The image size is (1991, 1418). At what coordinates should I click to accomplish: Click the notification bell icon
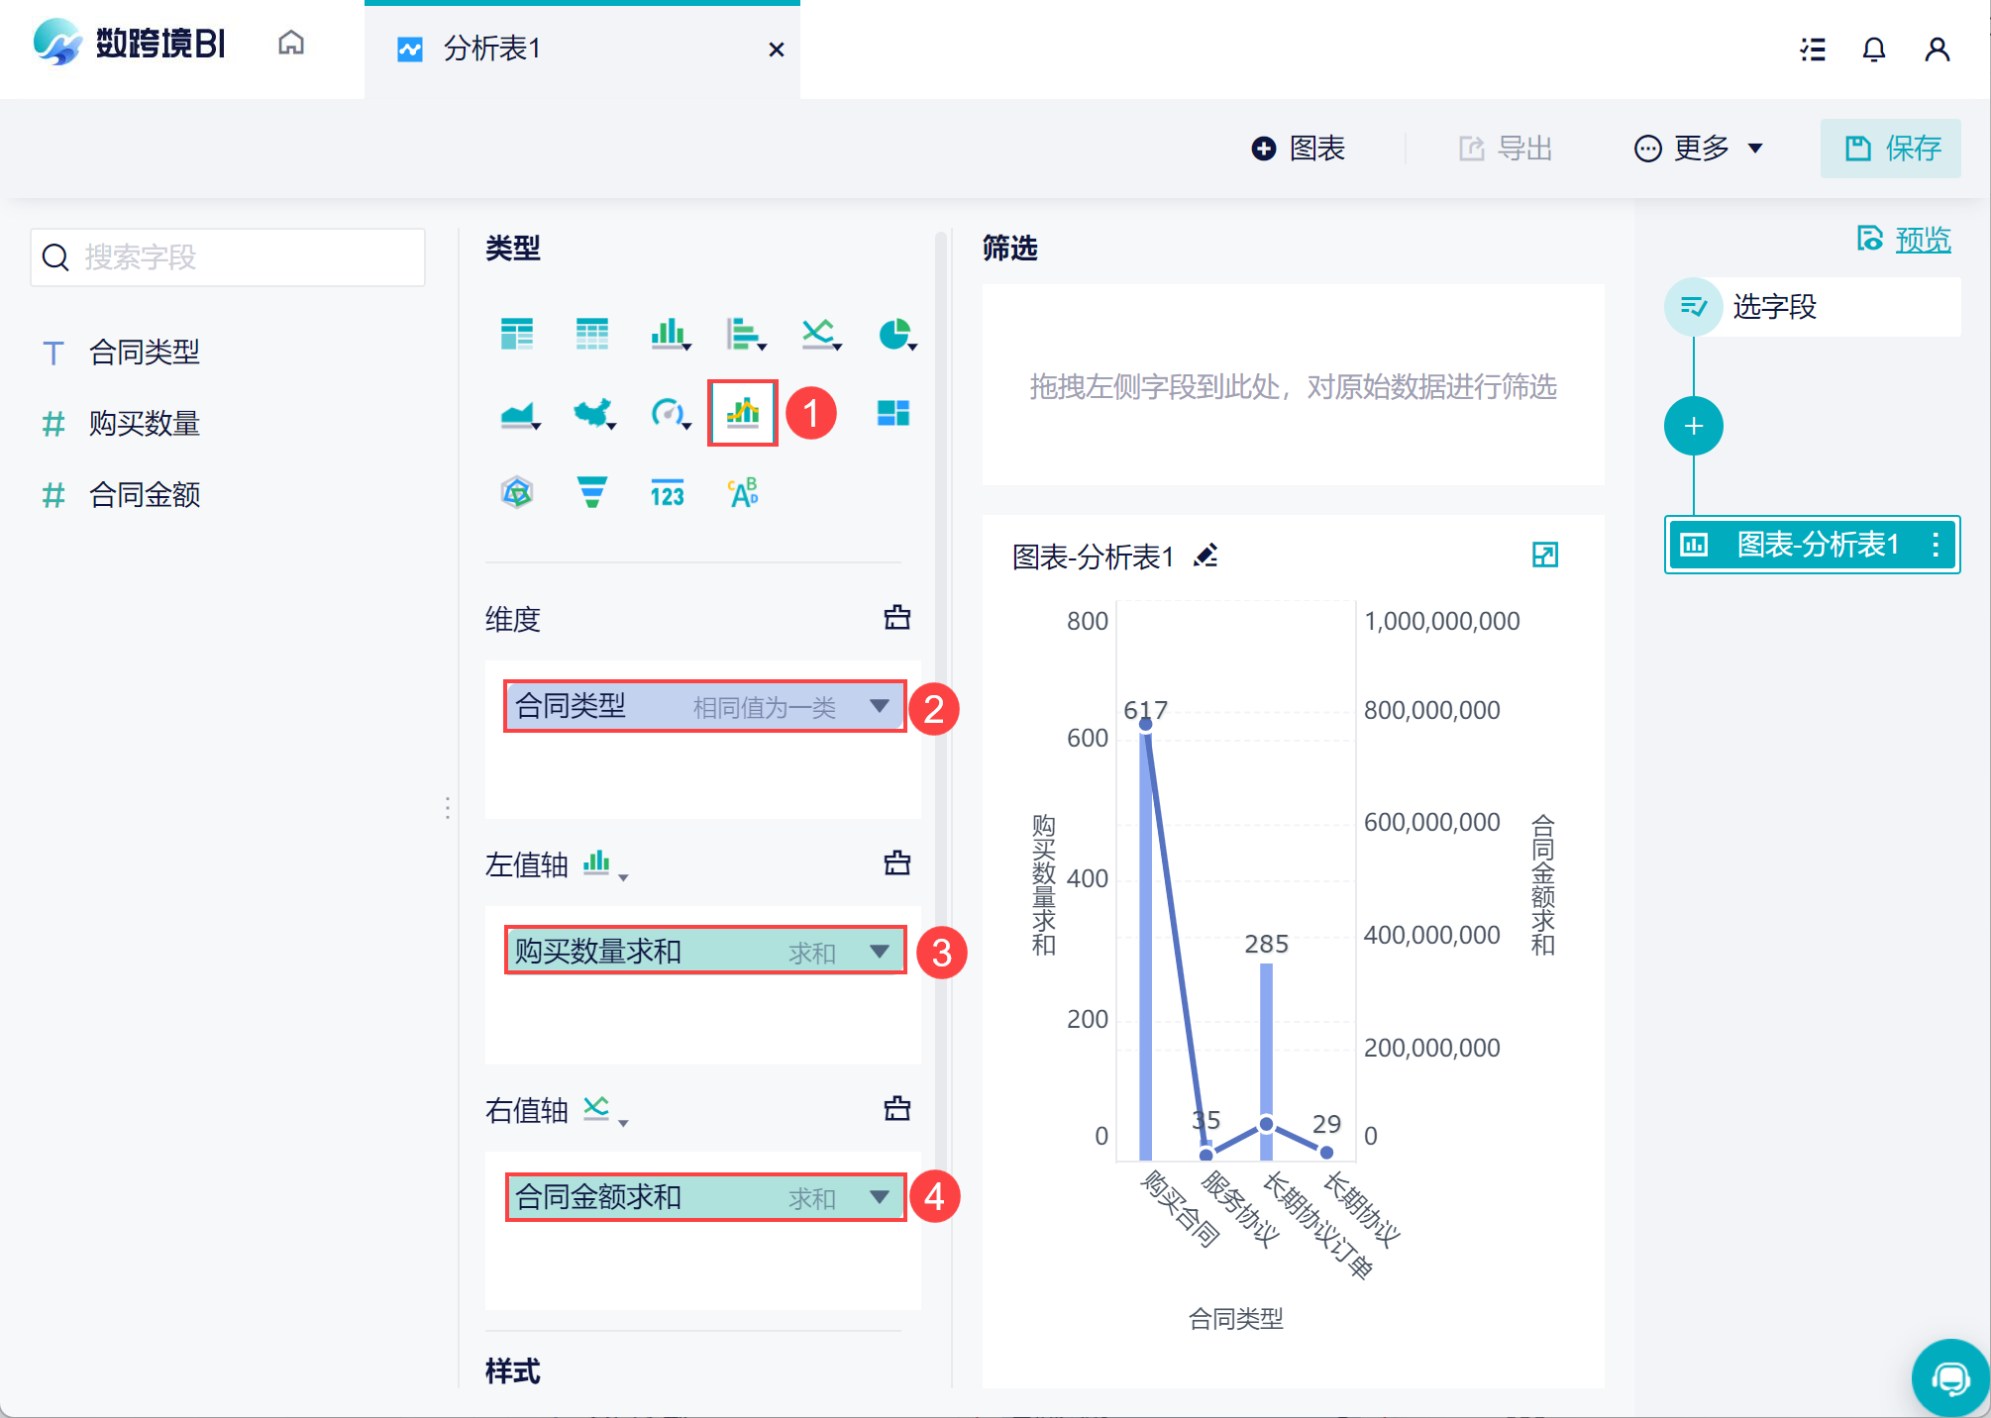pos(1873,50)
